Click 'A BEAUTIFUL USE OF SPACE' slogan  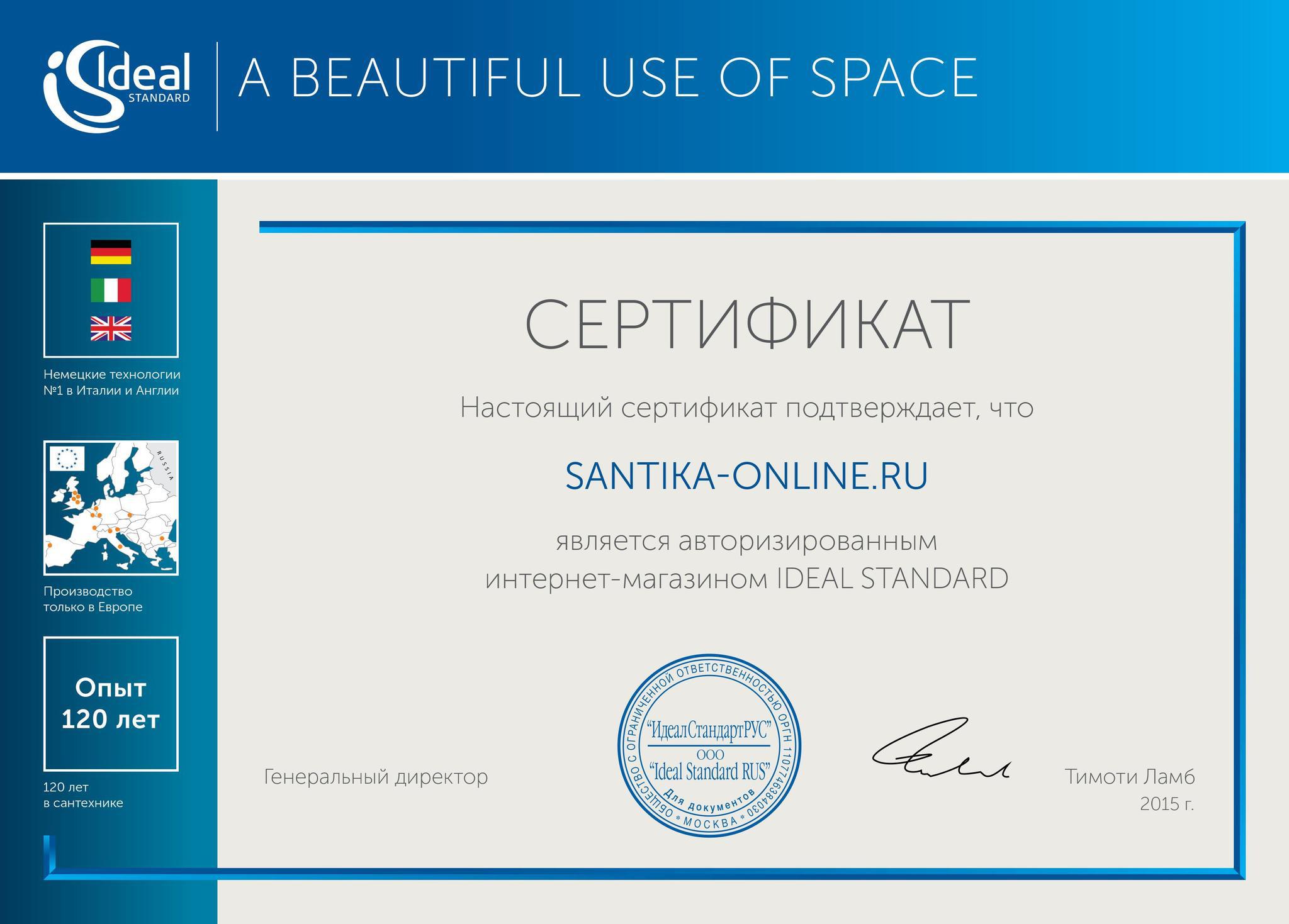click(x=607, y=78)
